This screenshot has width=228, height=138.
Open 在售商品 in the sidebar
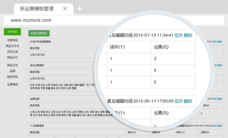tap(12, 40)
